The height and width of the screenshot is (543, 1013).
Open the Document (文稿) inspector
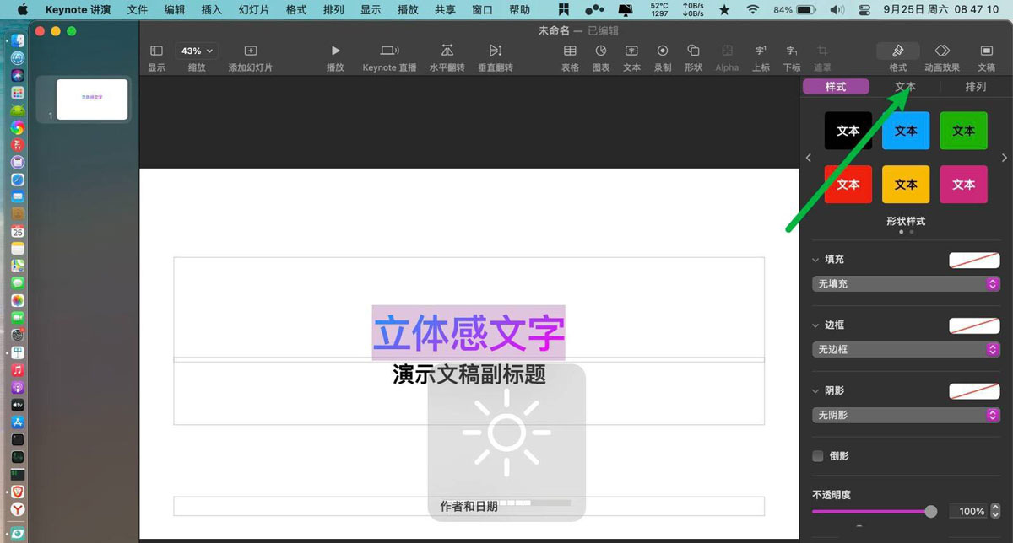pyautogui.click(x=986, y=56)
